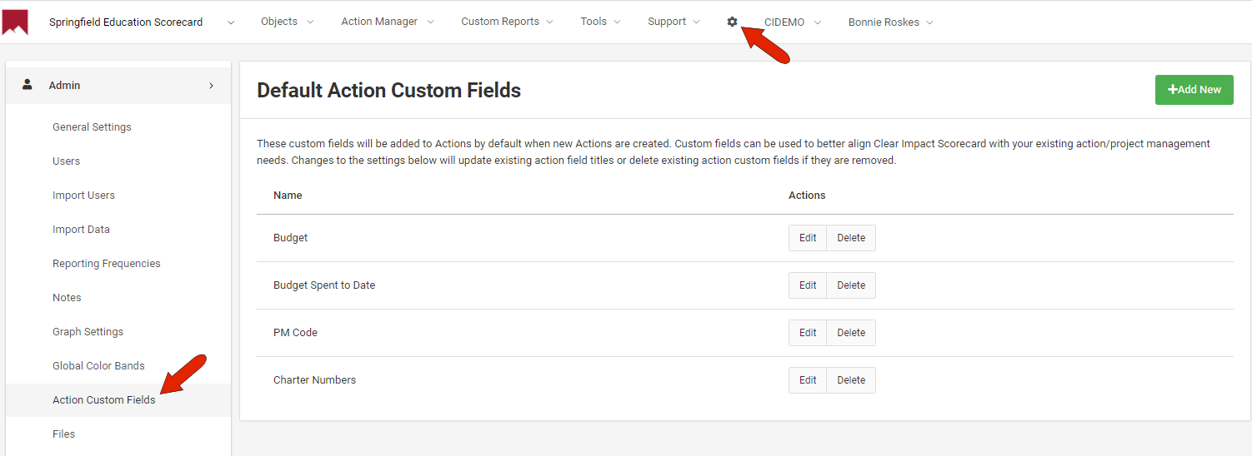Viewport: 1252px width, 456px height.
Task: Click the PM Code text
Action: tap(295, 333)
